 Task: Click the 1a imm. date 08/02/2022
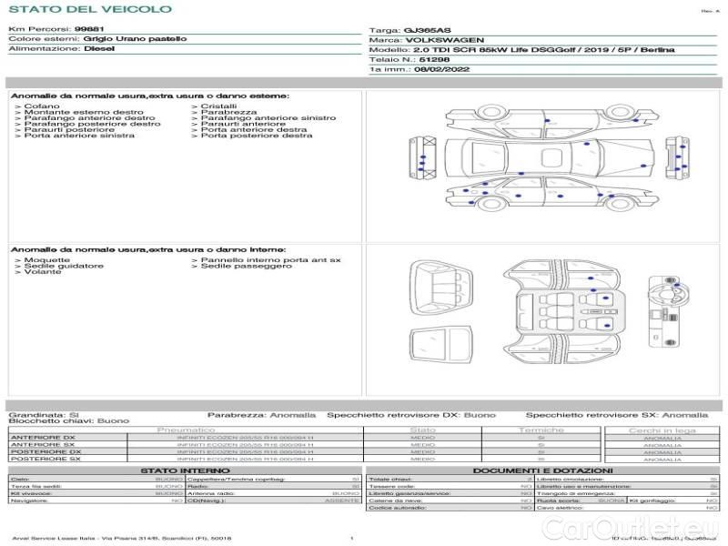tap(441, 70)
